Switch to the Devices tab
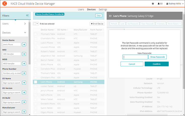Image resolution: width=185 pixels, height=116 pixels. click(91, 10)
